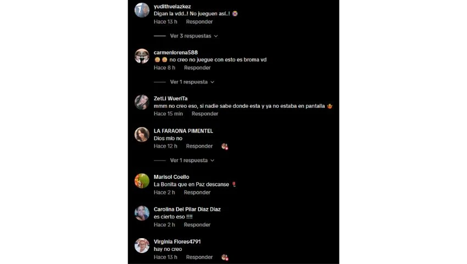Expand Ver 1 respuesta under LA FARAONA PIMENTEL

pos(192,160)
